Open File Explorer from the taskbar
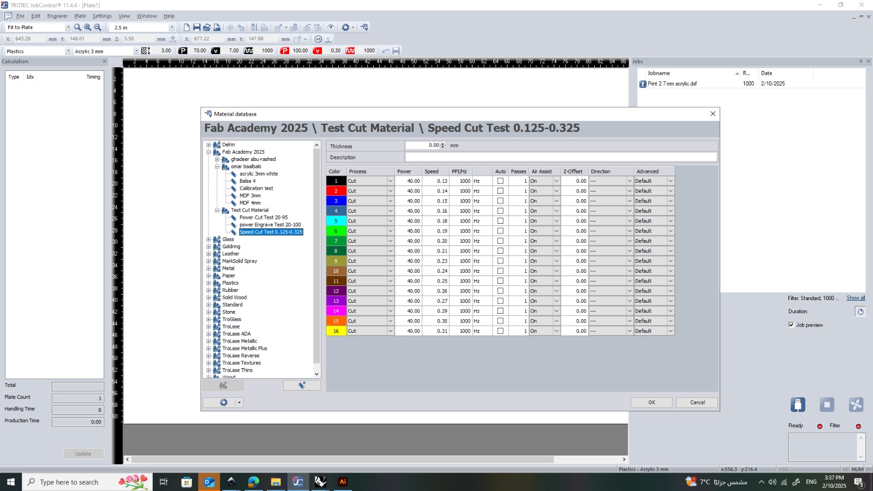873x491 pixels. (x=276, y=482)
